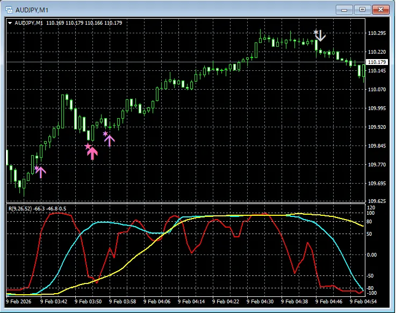The width and height of the screenshot is (396, 313).
Task: Select the purple star by the leftmost arrow
Action: point(37,169)
